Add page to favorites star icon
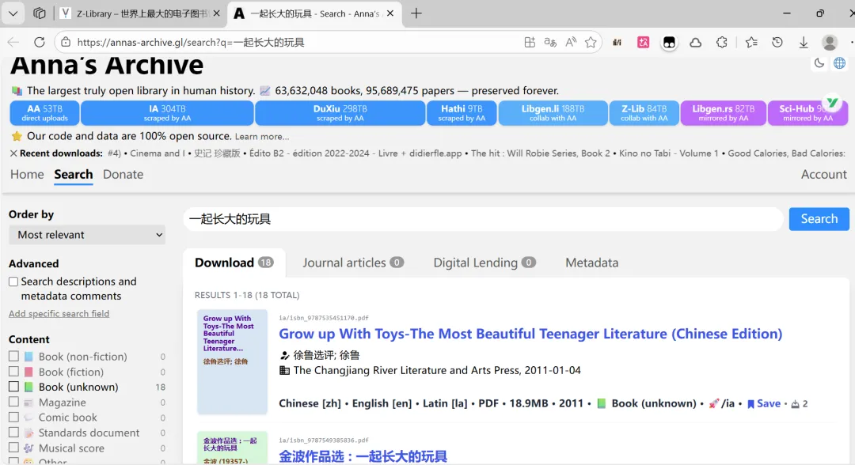The height and width of the screenshot is (465, 855). click(x=591, y=42)
